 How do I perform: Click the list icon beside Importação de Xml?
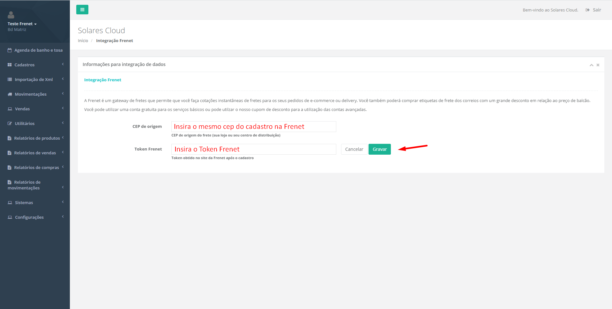point(10,79)
